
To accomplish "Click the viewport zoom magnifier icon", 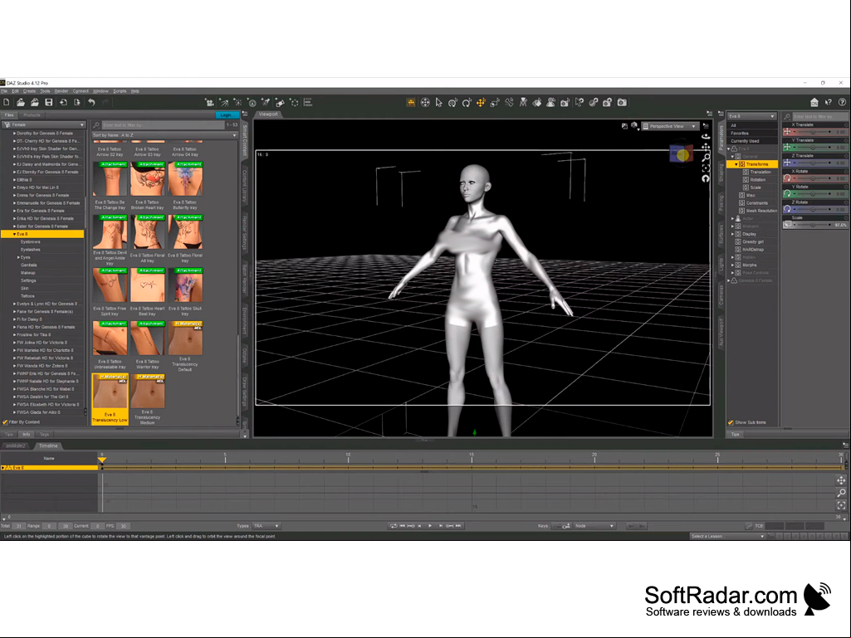I will (706, 158).
